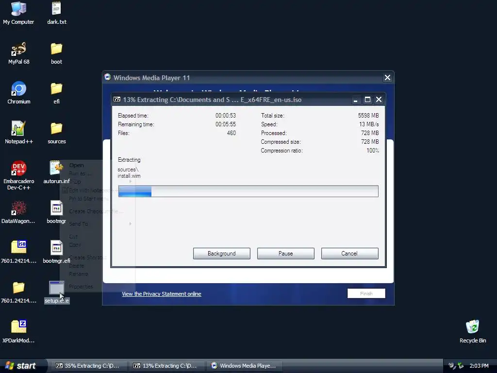Choose Create Checksum File in context menu
This screenshot has width=497, height=373.
coord(98,211)
